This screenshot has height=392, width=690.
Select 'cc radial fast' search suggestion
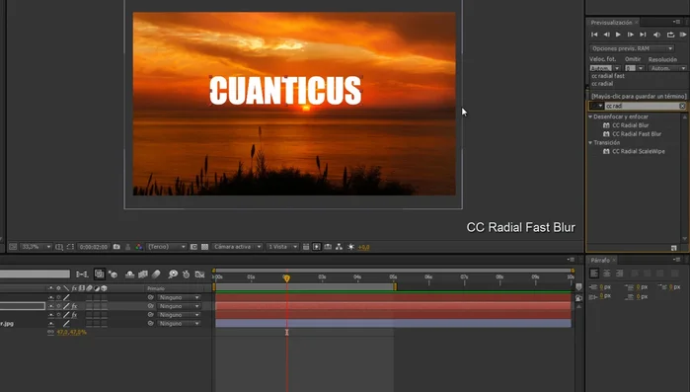click(x=608, y=76)
